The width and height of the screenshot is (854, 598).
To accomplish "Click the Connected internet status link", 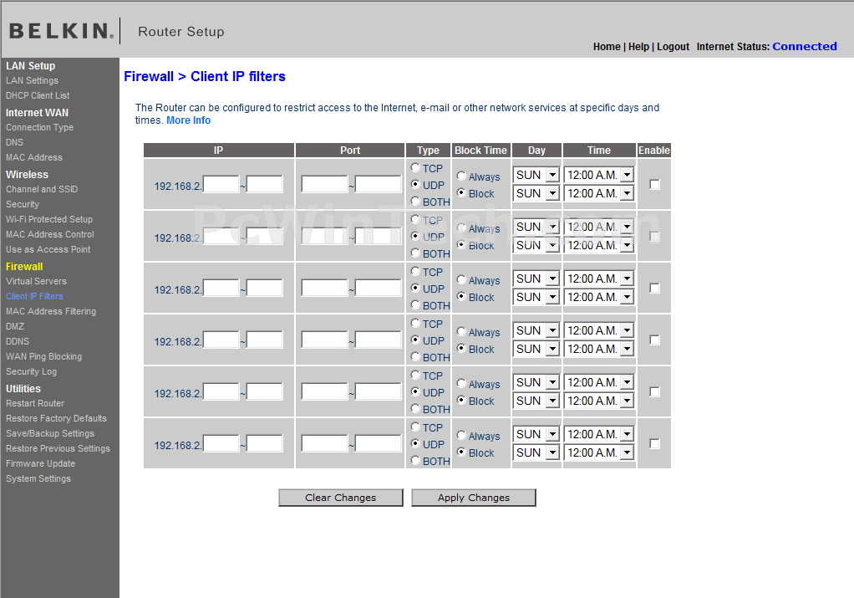I will (805, 46).
